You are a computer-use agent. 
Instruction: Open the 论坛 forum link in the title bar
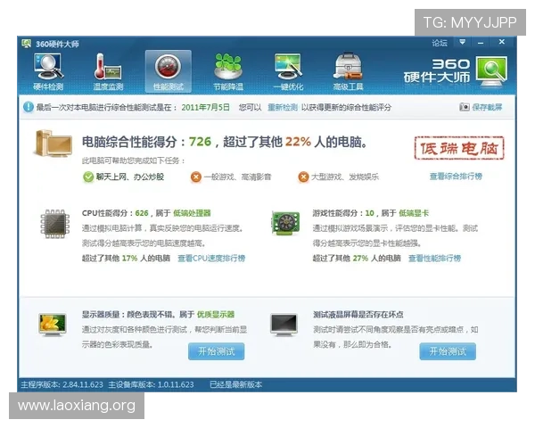pyautogui.click(x=440, y=43)
